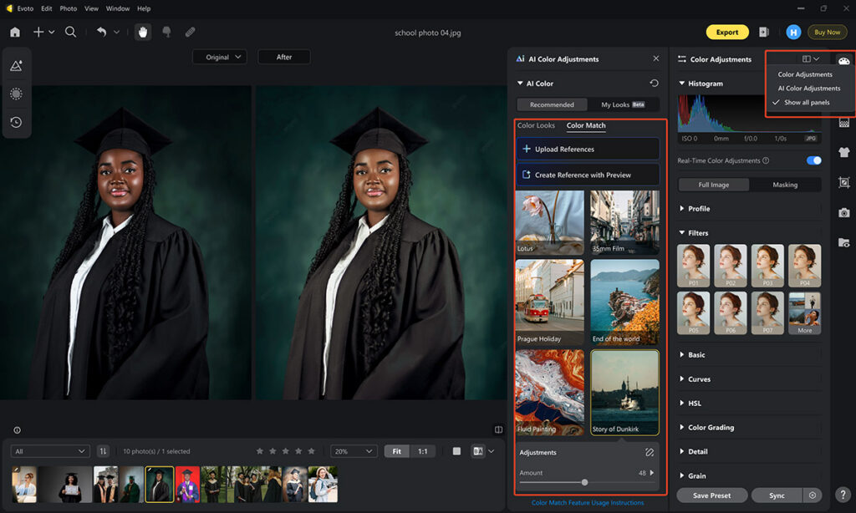Select the magnifier zoom tool
The width and height of the screenshot is (856, 513).
[x=70, y=33]
